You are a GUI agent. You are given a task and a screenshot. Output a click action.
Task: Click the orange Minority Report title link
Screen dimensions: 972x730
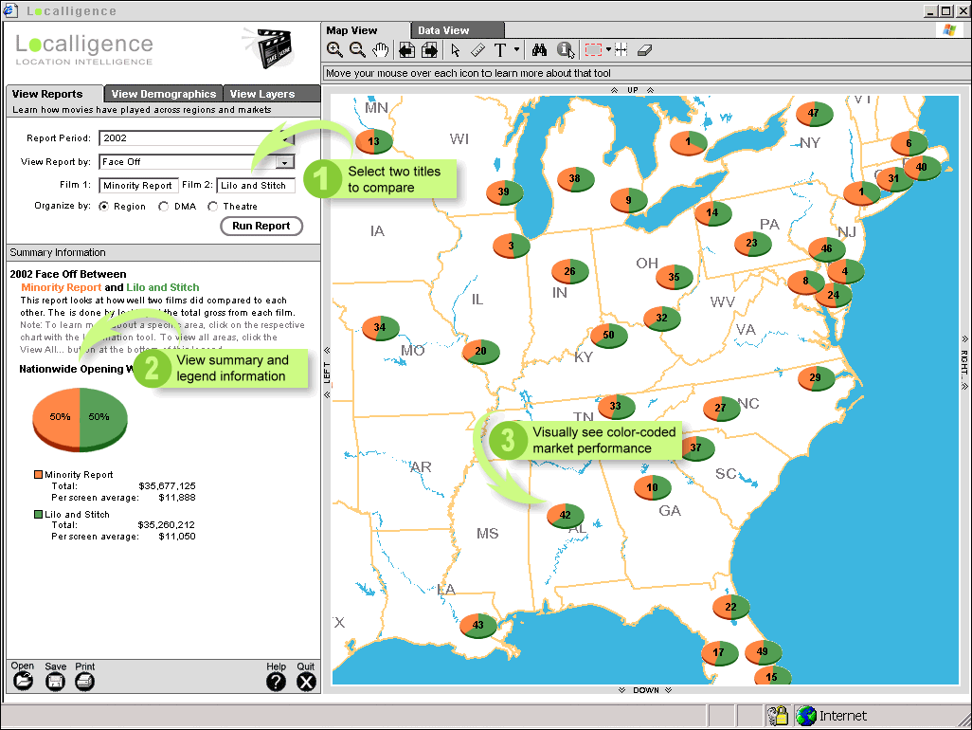tap(62, 287)
